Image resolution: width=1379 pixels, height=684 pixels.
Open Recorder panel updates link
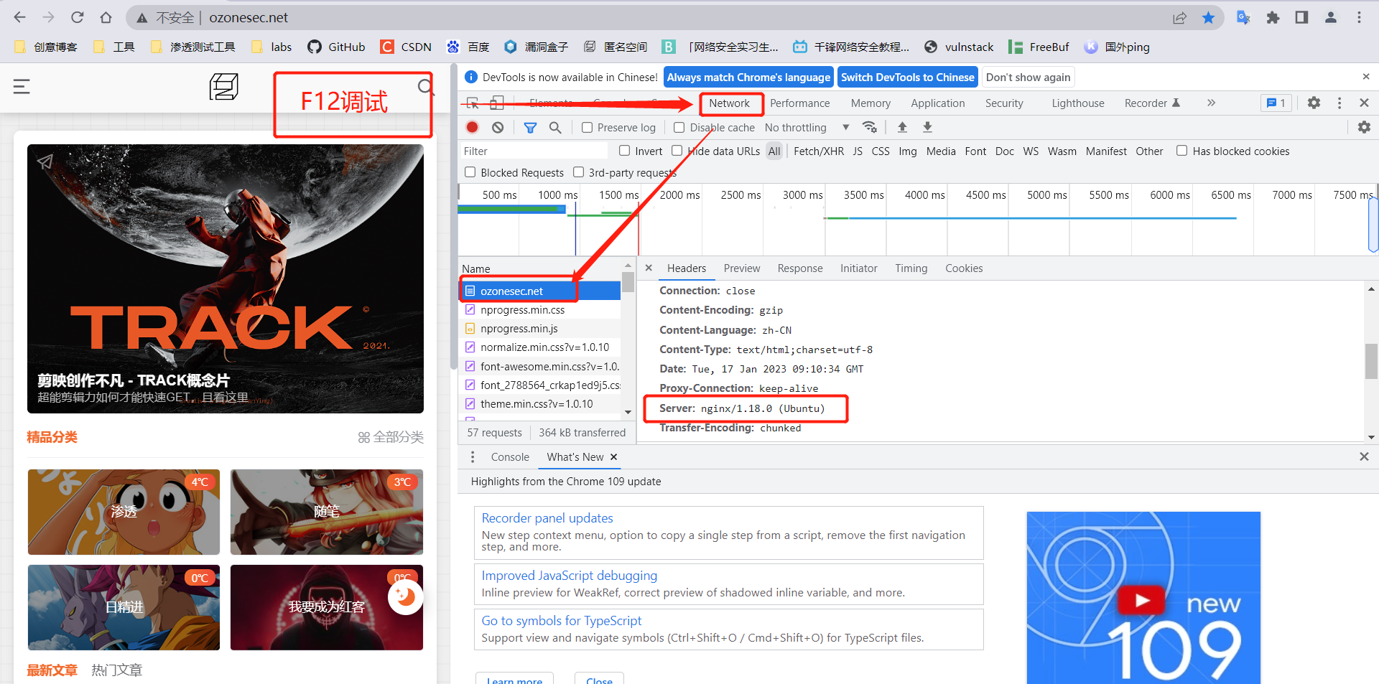click(547, 518)
